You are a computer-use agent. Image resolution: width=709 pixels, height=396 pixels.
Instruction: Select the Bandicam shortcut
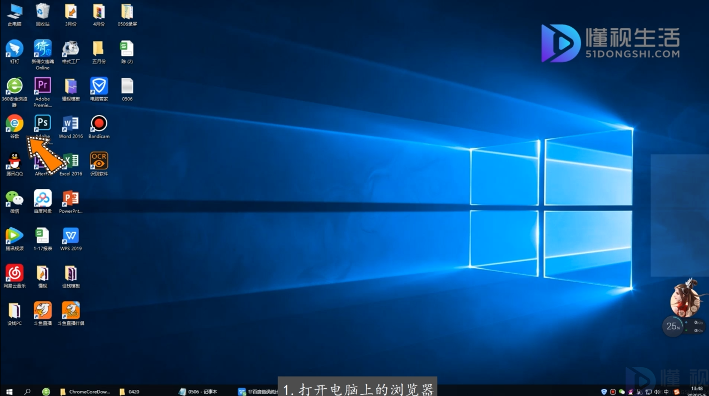99,127
